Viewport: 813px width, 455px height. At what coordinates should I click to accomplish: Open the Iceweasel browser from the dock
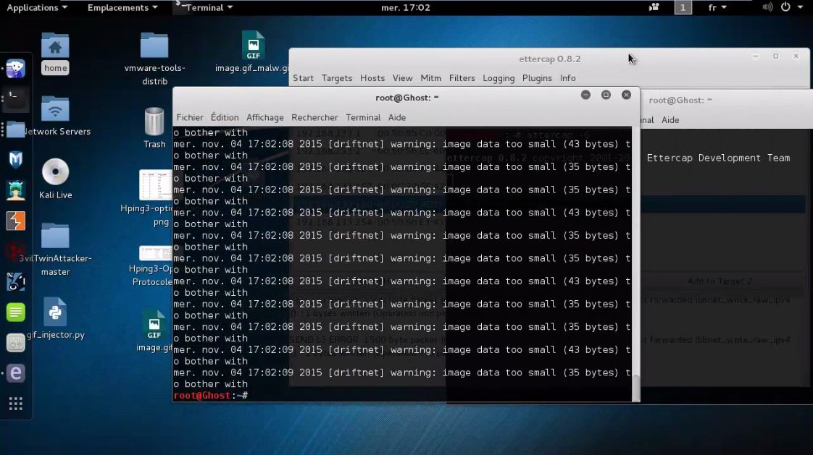[x=15, y=68]
